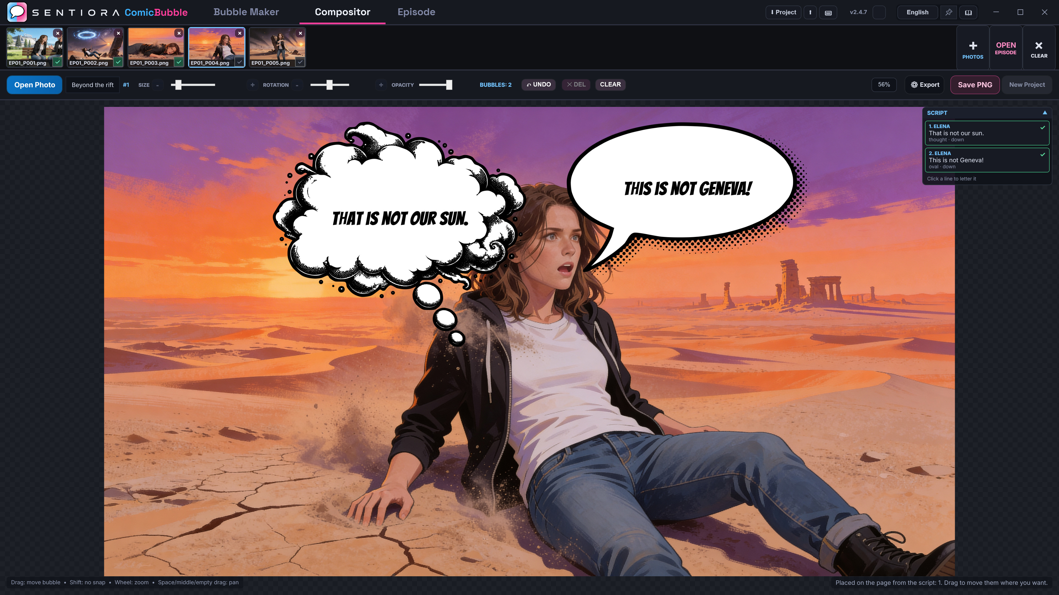Remove EP01_P001.png from the photo strip
This screenshot has width=1059, height=595.
coord(58,33)
